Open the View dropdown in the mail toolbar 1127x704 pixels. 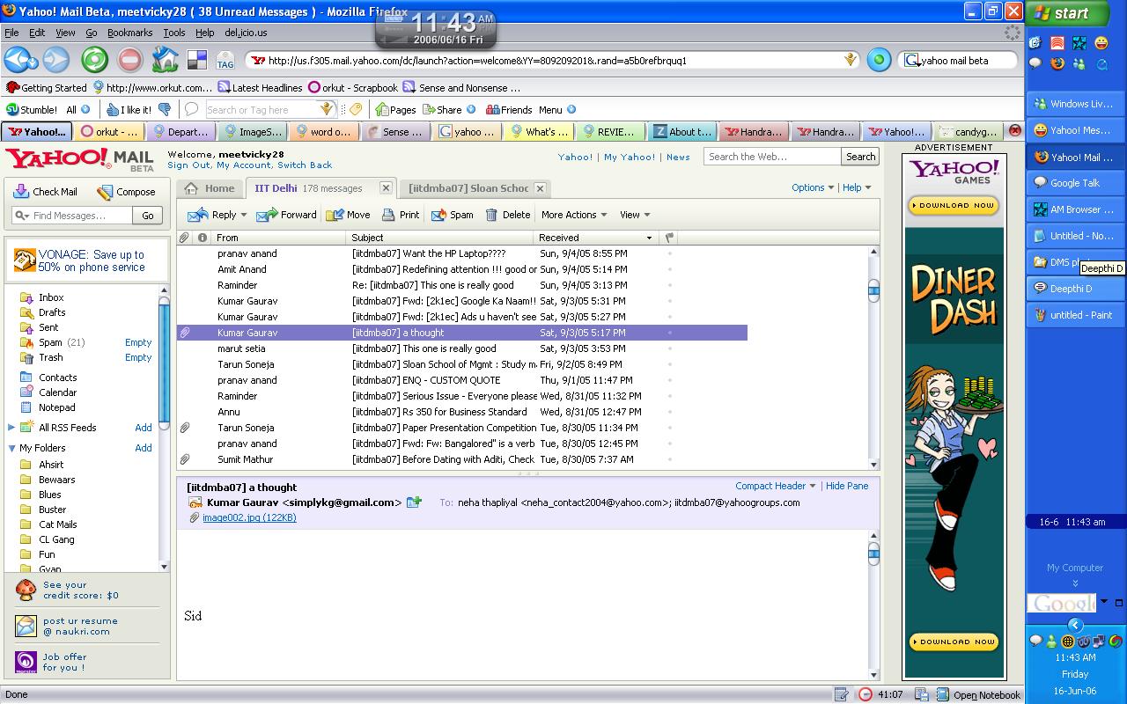point(635,215)
